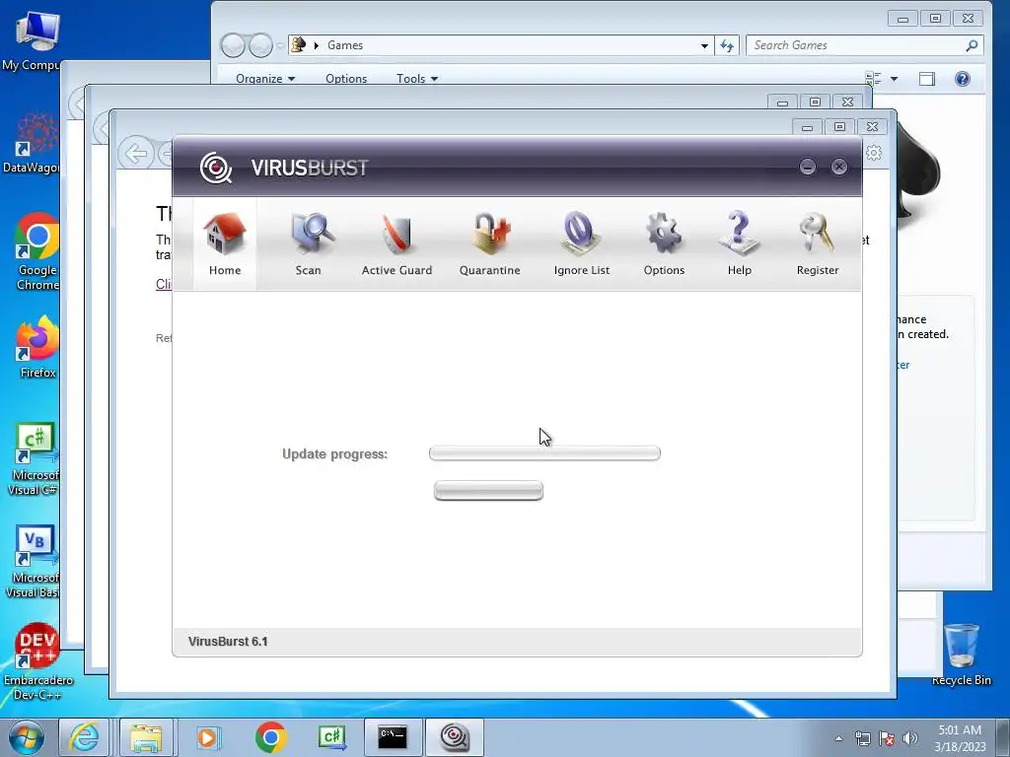Click the settings gear in browser window
Image resolution: width=1010 pixels, height=757 pixels.
pyautogui.click(x=874, y=153)
